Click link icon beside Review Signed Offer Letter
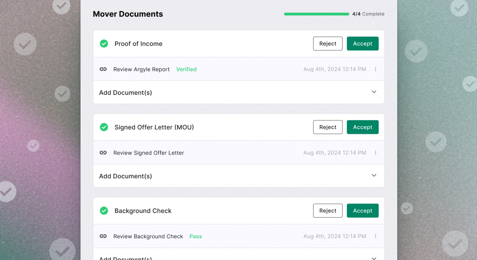This screenshot has height=260, width=477. coord(103,153)
